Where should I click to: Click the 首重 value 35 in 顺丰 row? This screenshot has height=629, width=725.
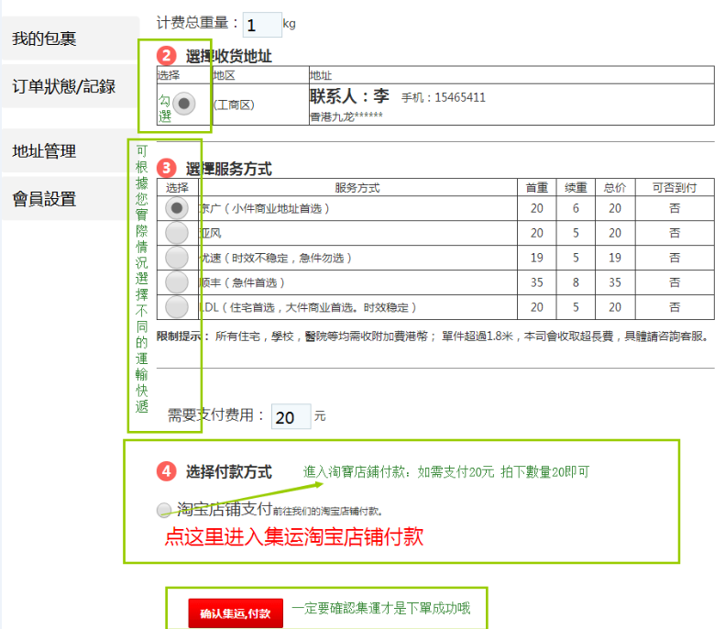pos(537,282)
